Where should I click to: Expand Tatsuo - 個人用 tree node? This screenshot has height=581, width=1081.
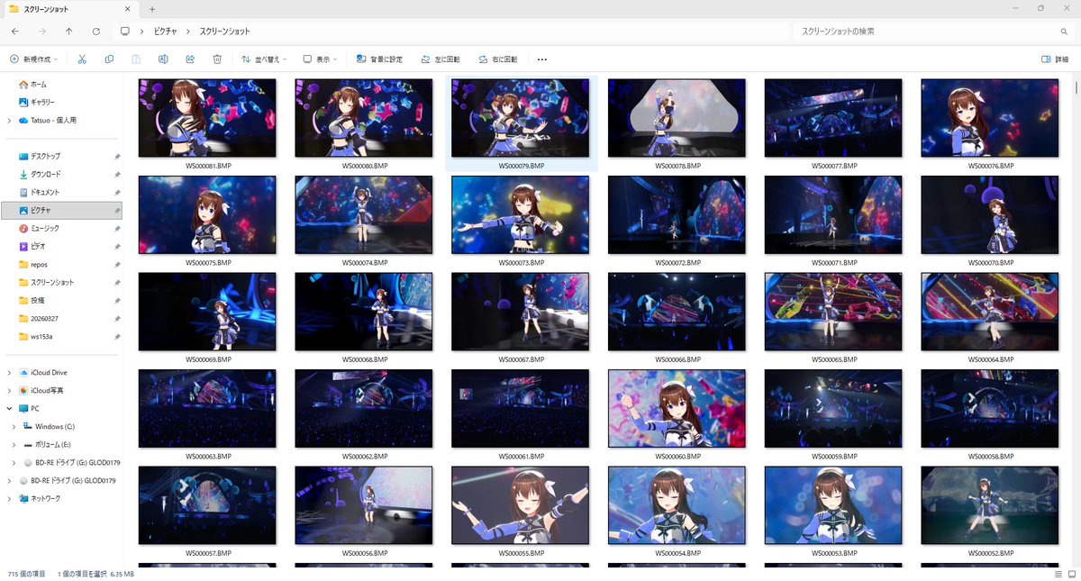[x=9, y=120]
